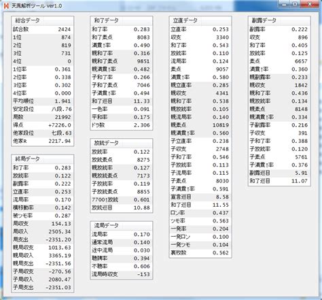Select the 平均順位 row in 総合データ
This screenshot has width=322, height=300.
click(42, 101)
